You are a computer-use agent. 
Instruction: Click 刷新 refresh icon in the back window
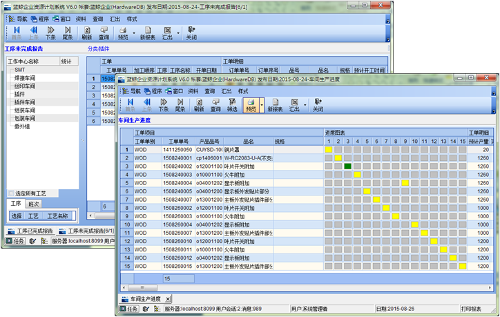coord(87,33)
